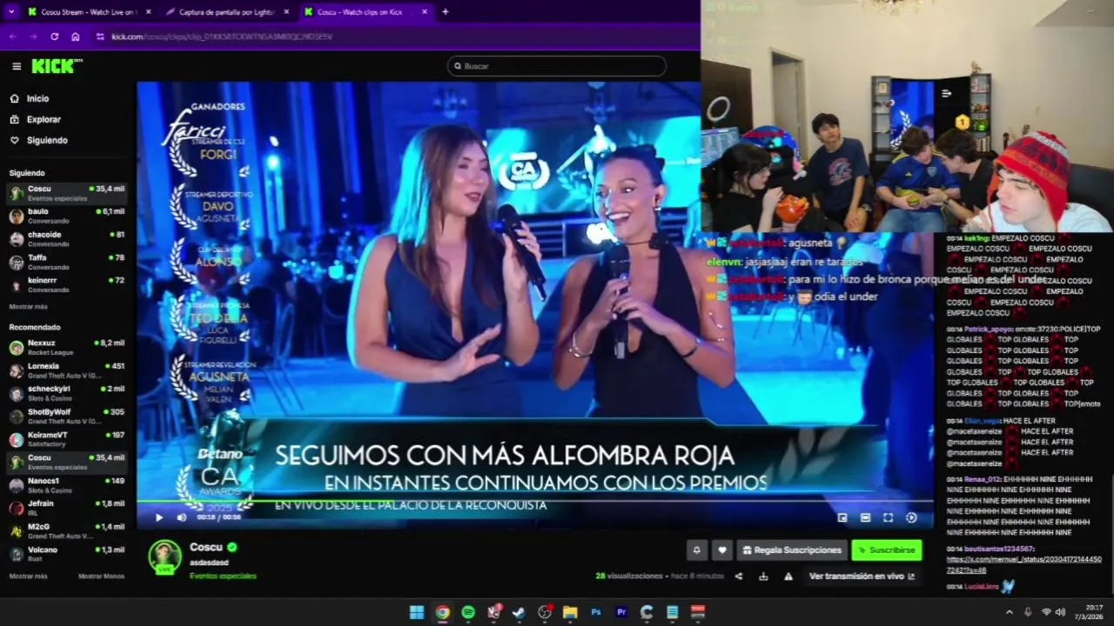Mute the clip volume

pyautogui.click(x=181, y=517)
